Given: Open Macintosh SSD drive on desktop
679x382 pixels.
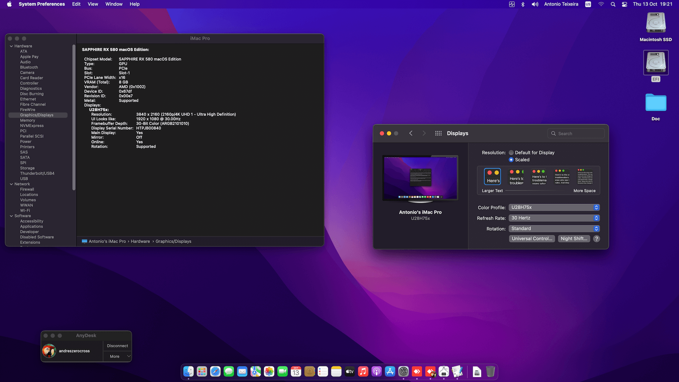Looking at the screenshot, I should (656, 23).
